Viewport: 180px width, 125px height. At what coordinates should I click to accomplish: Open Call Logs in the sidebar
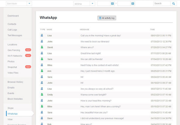click(x=12, y=30)
